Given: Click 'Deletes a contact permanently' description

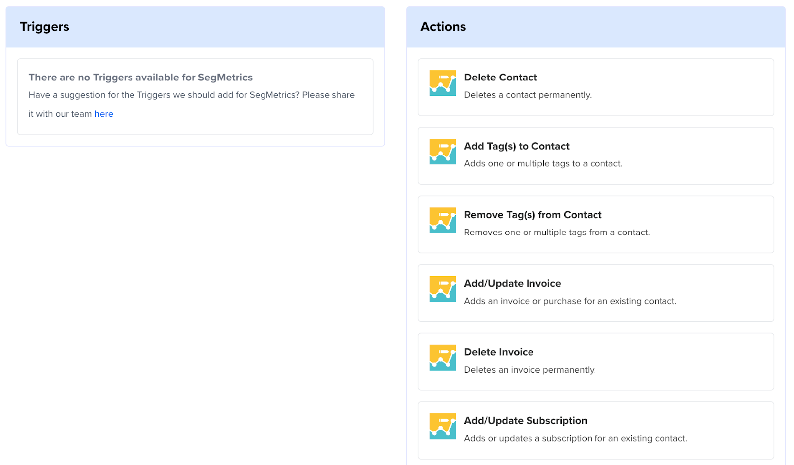Looking at the screenshot, I should coord(528,95).
